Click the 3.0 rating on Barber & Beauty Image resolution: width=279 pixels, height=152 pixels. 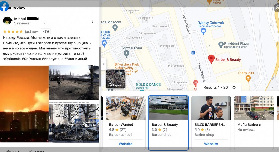[159, 130]
